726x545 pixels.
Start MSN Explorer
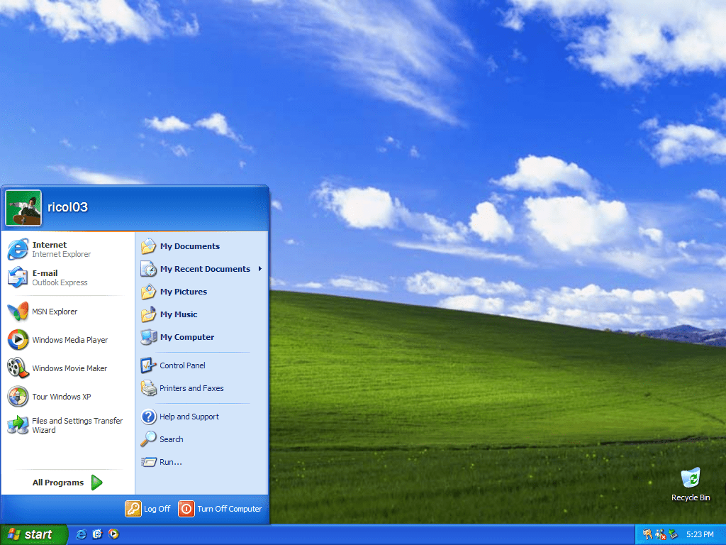[55, 312]
